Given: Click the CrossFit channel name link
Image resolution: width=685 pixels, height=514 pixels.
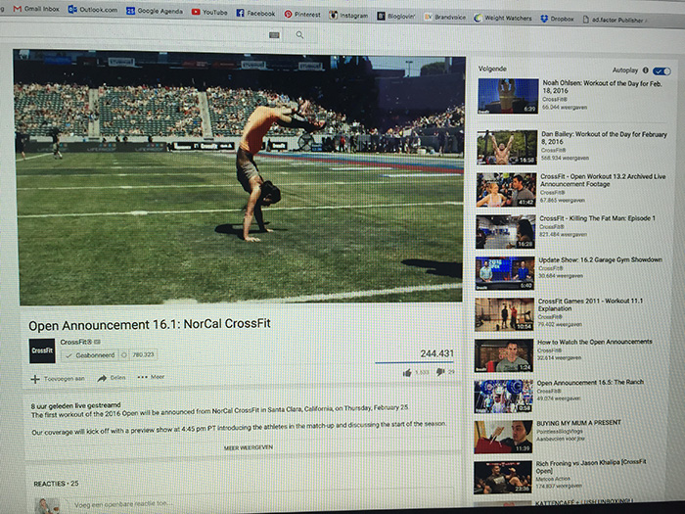Looking at the screenshot, I should pos(76,342).
